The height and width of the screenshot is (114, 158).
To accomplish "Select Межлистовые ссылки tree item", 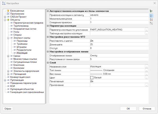I will (x=25, y=59).
